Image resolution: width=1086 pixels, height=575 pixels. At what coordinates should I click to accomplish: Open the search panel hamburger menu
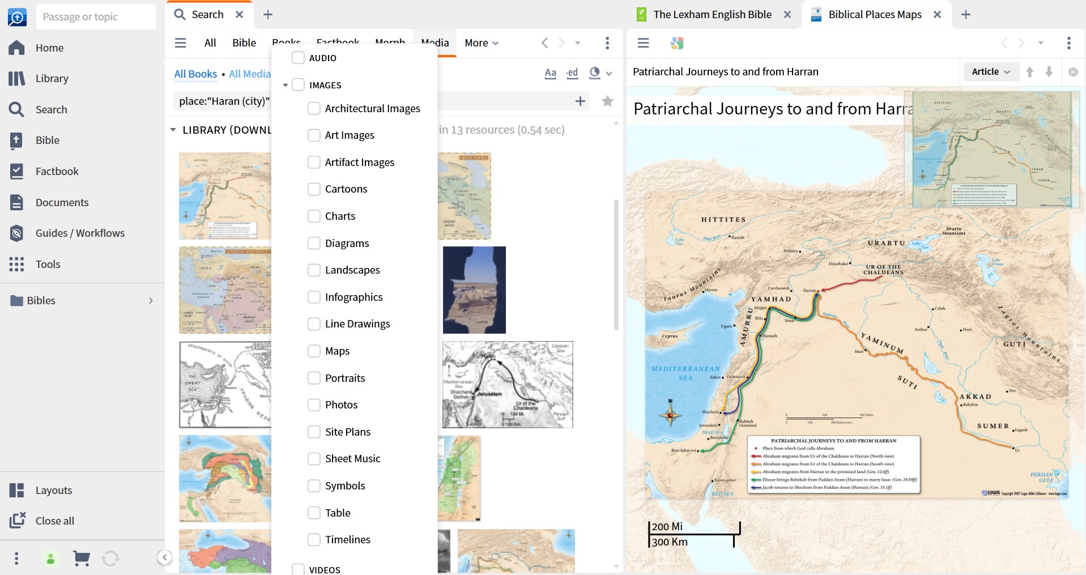(180, 42)
